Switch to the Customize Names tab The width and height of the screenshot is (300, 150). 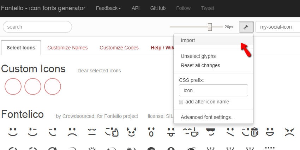(67, 48)
